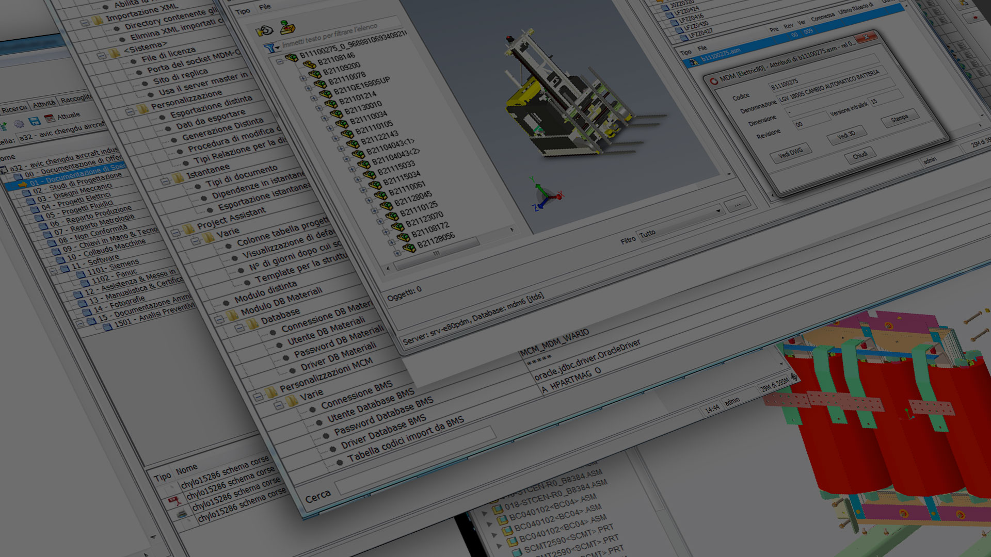Collapse the B11100275_0 root node
The width and height of the screenshot is (991, 557).
click(x=279, y=61)
